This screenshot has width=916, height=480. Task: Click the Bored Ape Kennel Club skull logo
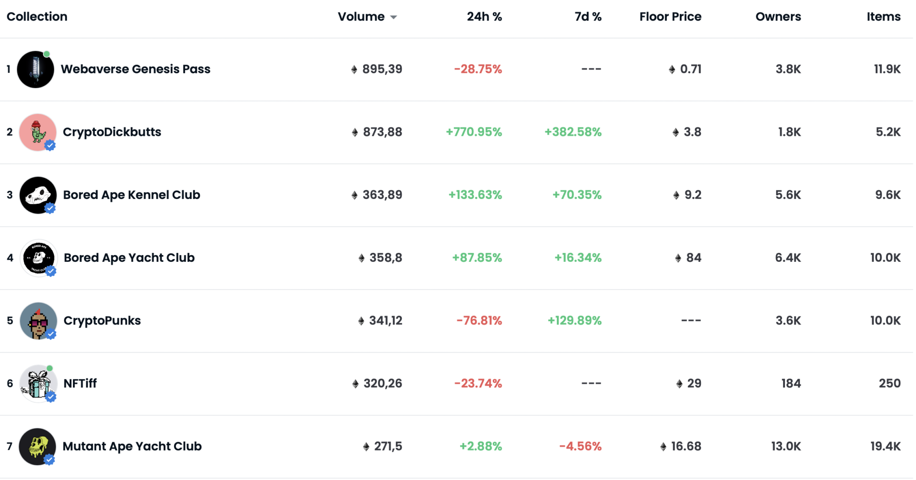tap(38, 195)
